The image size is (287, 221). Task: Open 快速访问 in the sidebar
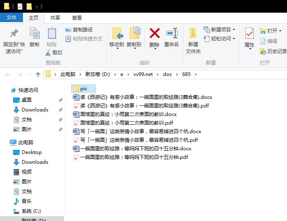coord(24,90)
